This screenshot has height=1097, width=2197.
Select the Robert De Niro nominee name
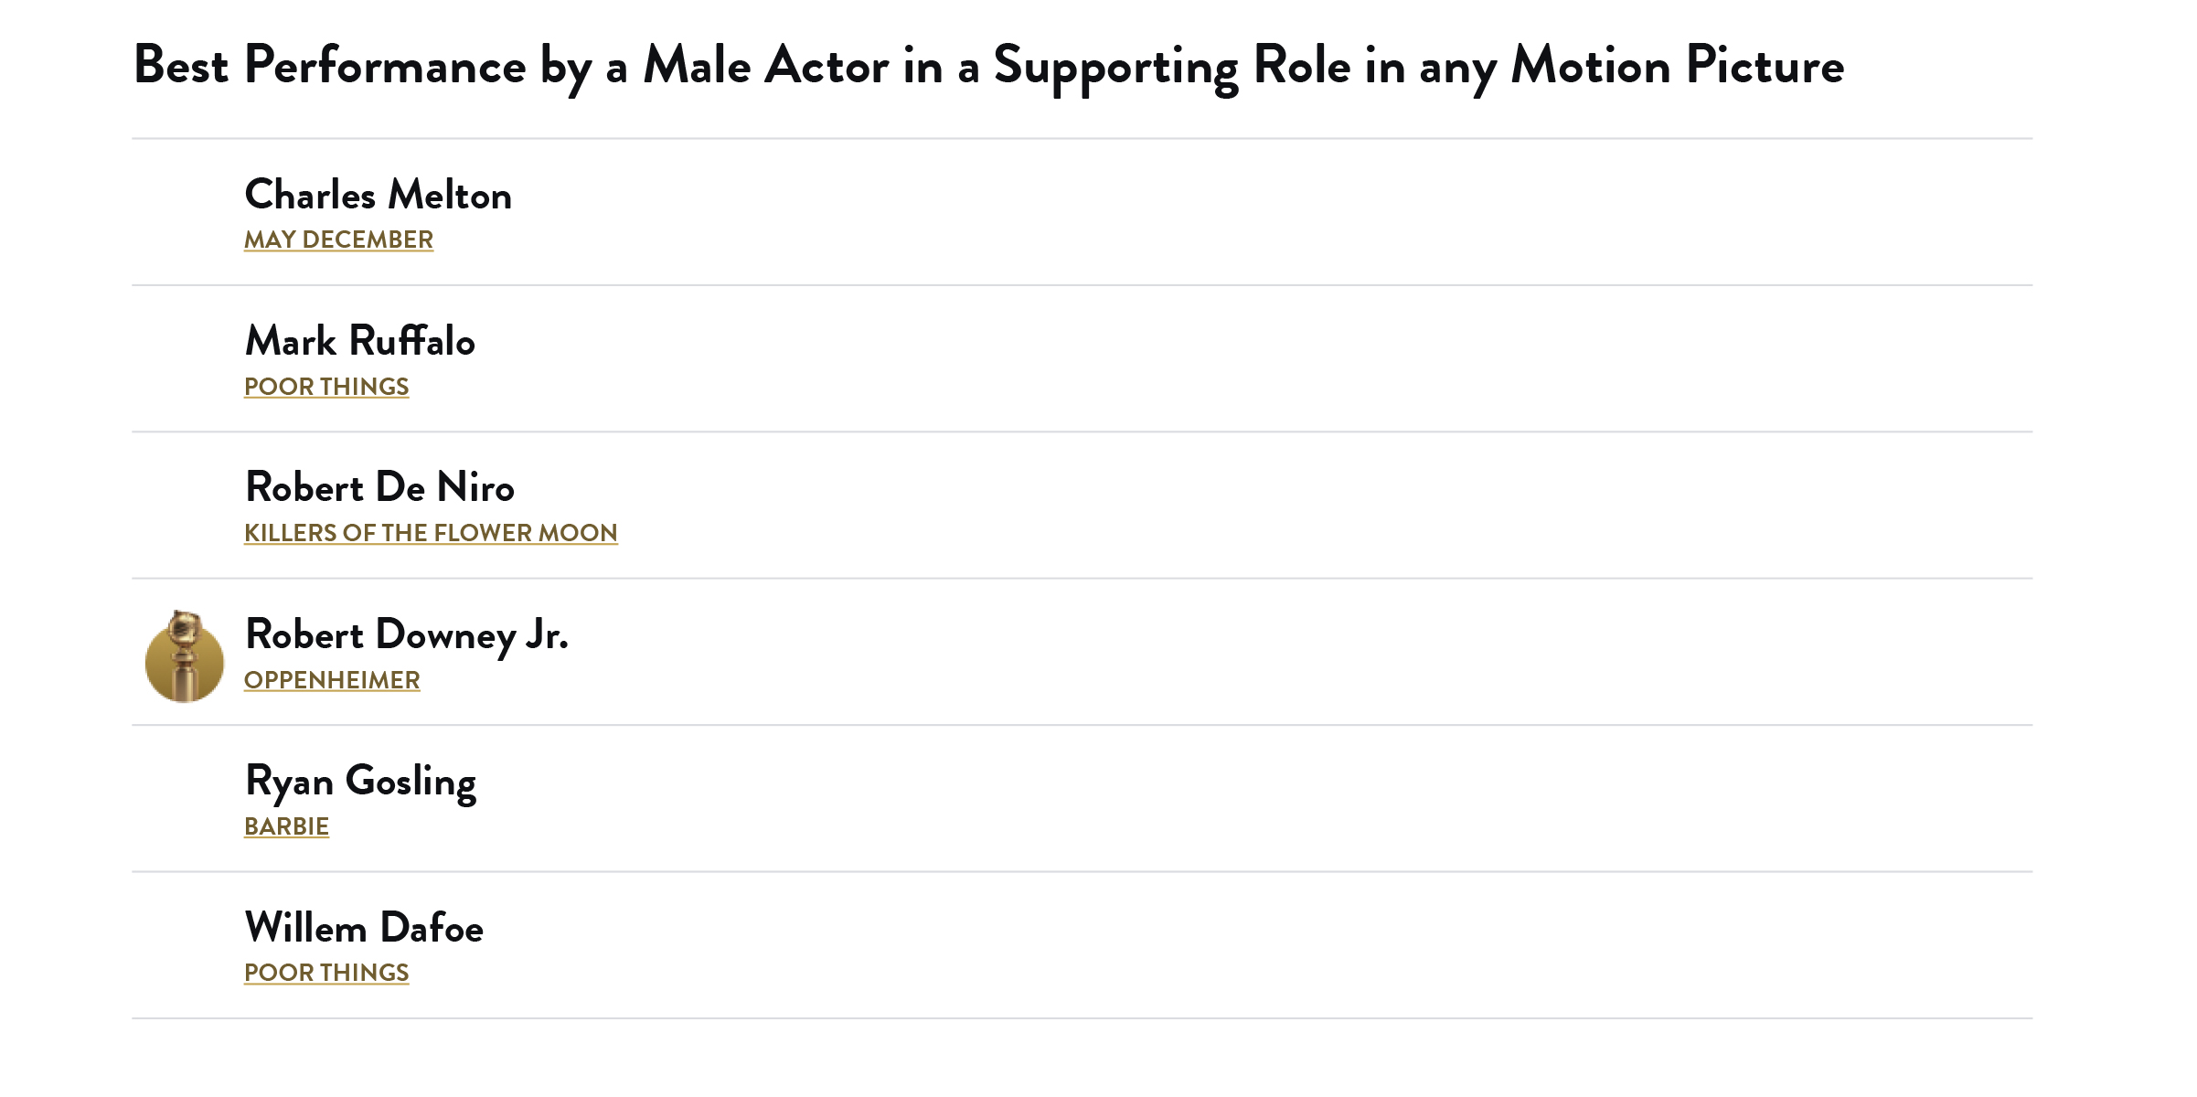pos(379,488)
